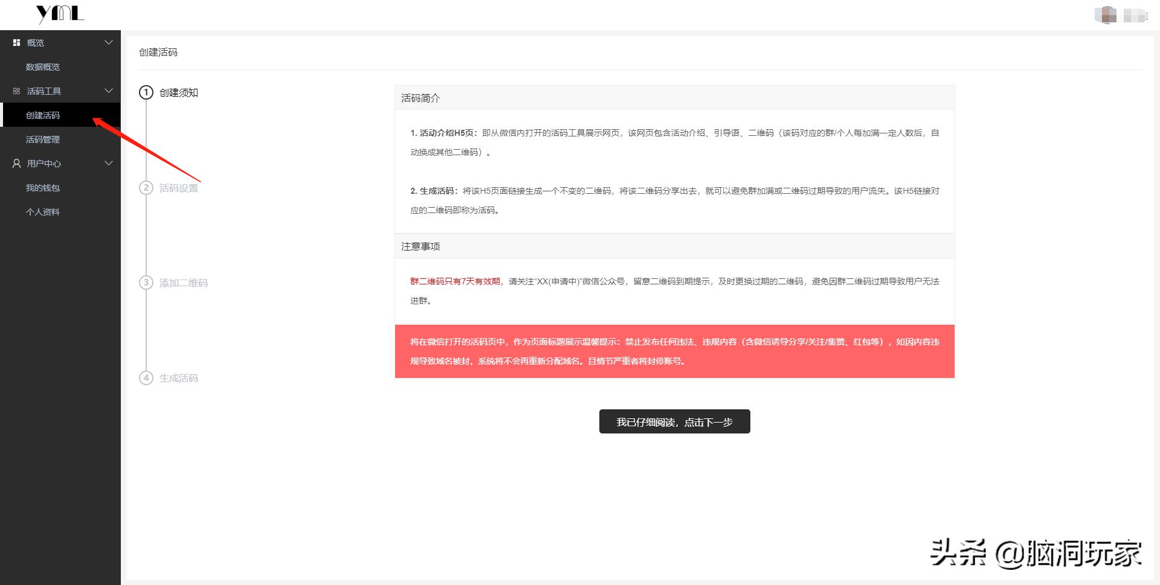Screen dimensions: 1160x585
Task: Open the 我的钱包 page
Action: click(x=42, y=187)
